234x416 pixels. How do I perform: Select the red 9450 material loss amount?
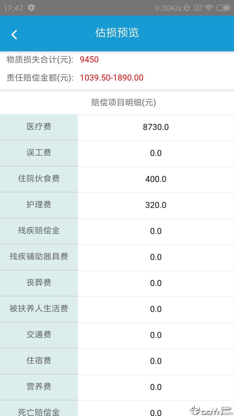(x=90, y=60)
